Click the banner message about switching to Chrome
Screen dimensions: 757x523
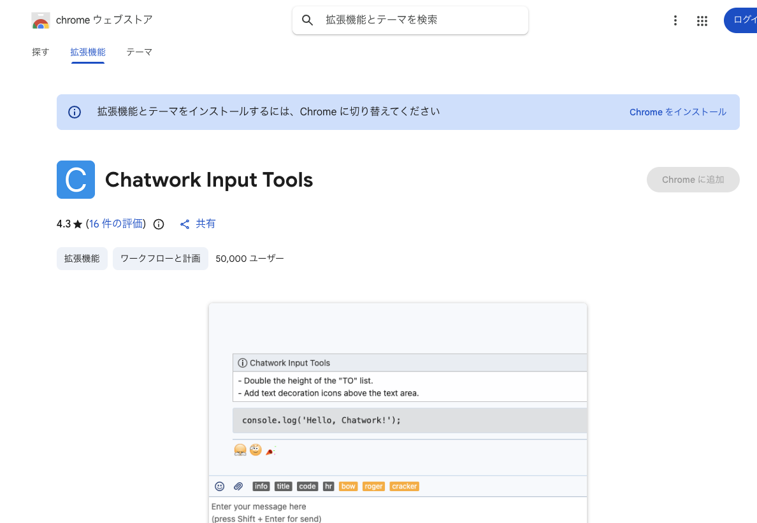coord(268,111)
